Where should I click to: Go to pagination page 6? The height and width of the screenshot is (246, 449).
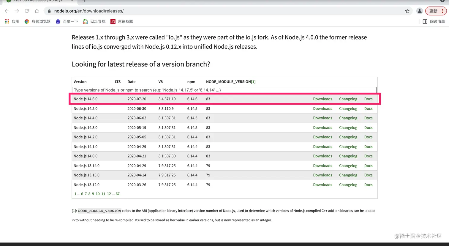click(82, 194)
